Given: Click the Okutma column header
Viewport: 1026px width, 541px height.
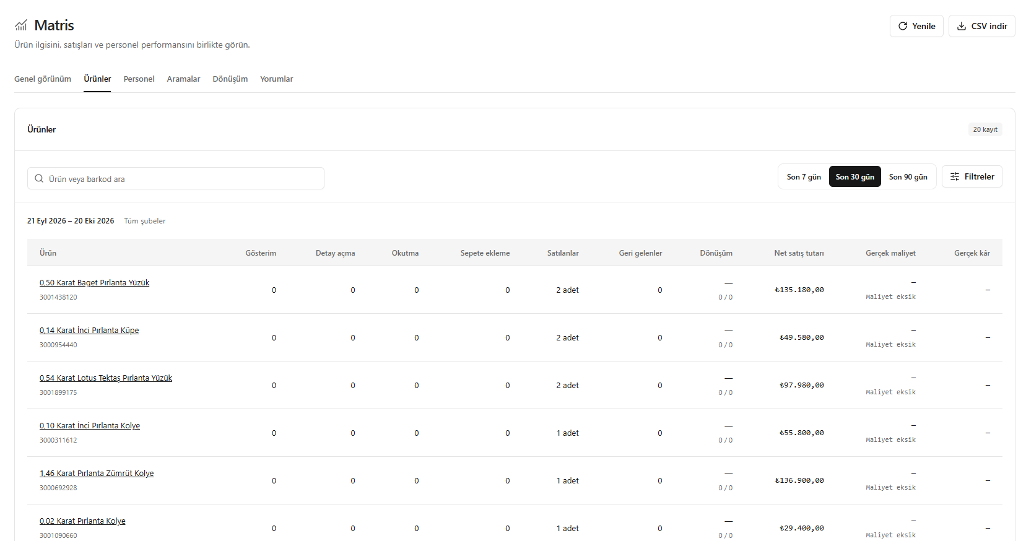Looking at the screenshot, I should [405, 253].
